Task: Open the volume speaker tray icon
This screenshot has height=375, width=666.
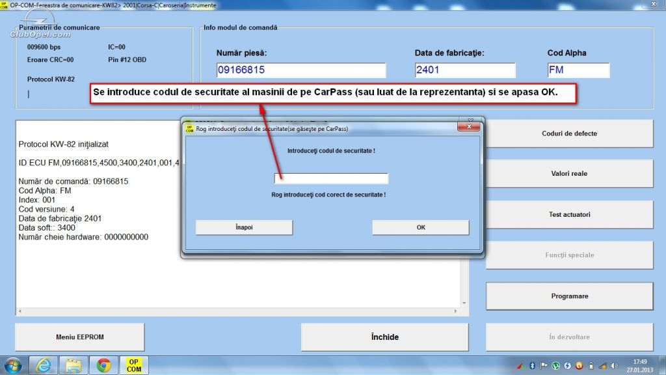Action: pos(614,366)
